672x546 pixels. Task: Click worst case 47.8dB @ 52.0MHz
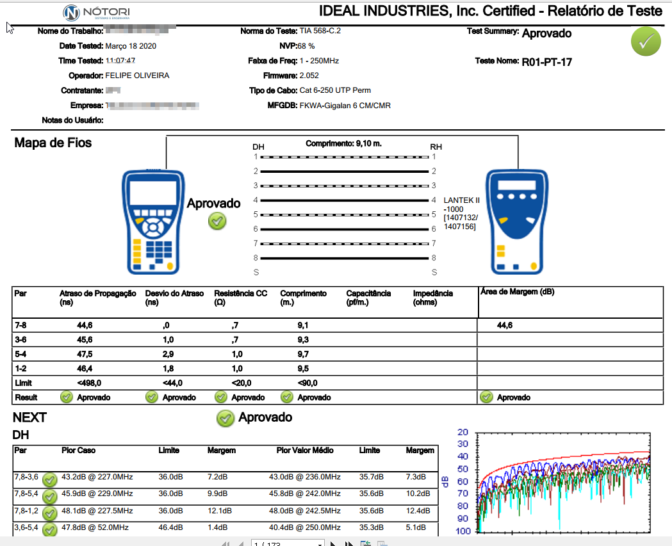95,527
